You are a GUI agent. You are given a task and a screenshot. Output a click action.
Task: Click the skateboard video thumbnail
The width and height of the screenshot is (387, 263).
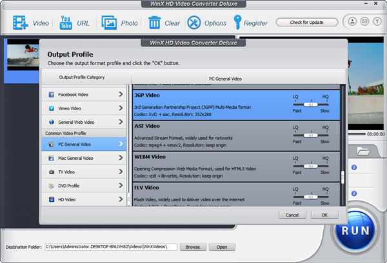click(23, 55)
